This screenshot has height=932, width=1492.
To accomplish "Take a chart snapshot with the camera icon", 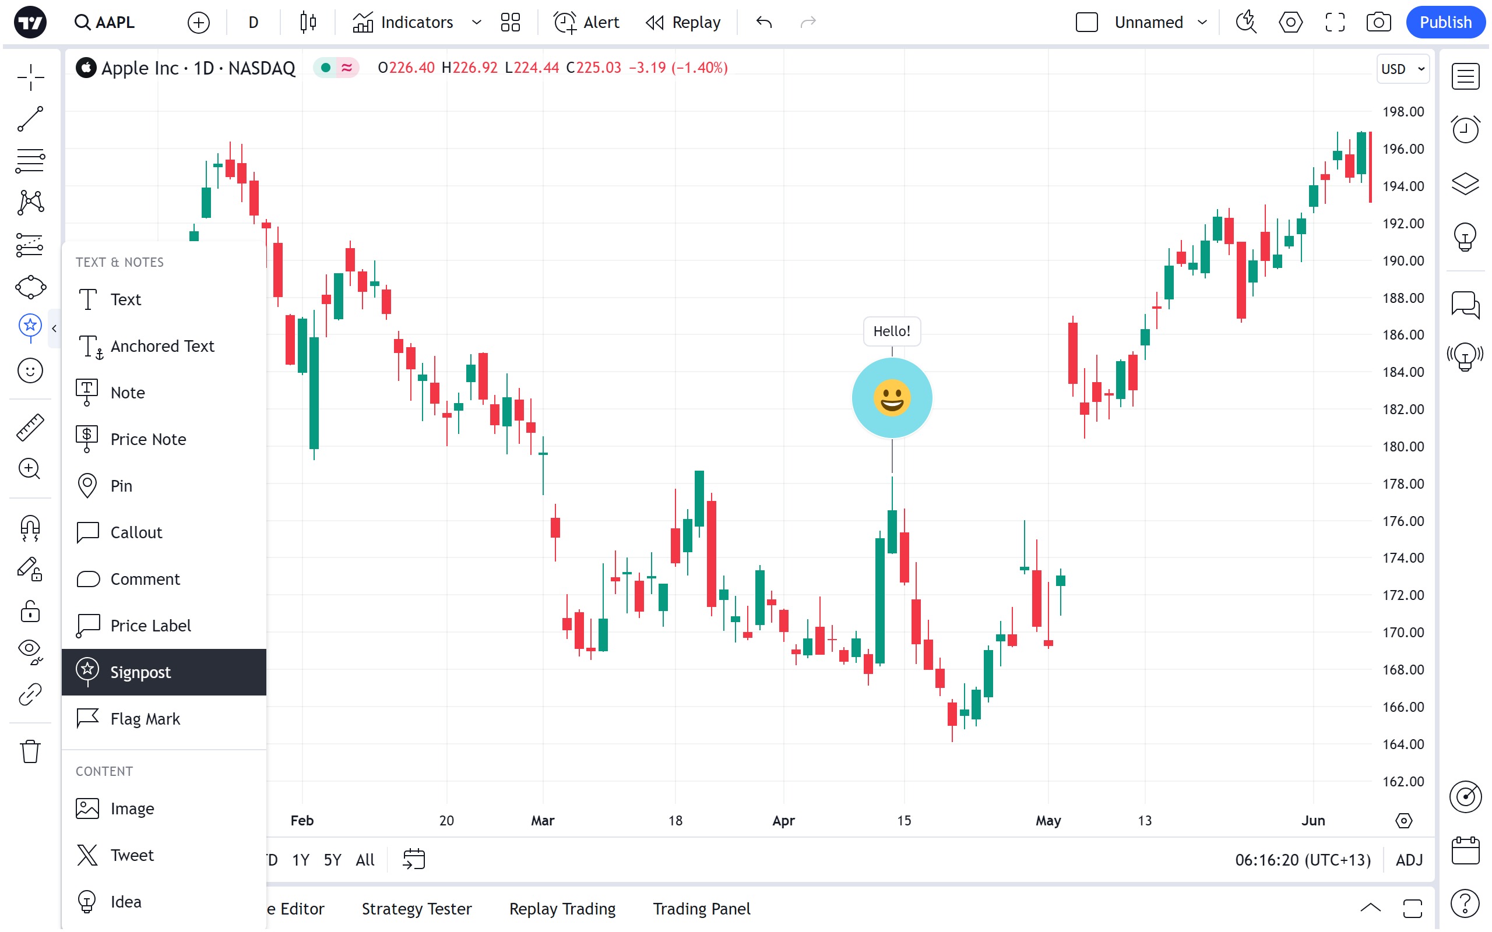I will click(1378, 22).
